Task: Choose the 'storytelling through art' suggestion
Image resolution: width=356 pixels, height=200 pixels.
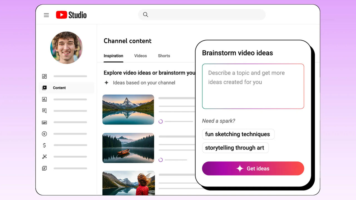Action: [x=235, y=148]
